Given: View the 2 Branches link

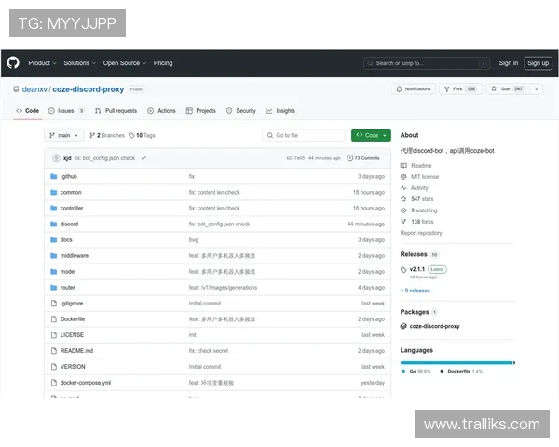Looking at the screenshot, I should pos(107,135).
